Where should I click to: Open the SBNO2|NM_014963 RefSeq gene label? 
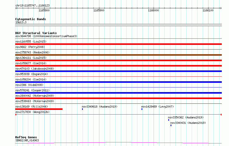coord(27,140)
